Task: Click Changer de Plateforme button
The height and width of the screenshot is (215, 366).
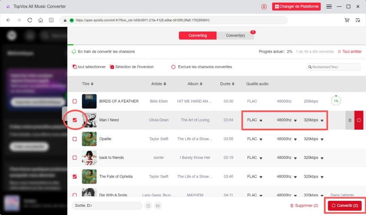Action: [x=296, y=6]
